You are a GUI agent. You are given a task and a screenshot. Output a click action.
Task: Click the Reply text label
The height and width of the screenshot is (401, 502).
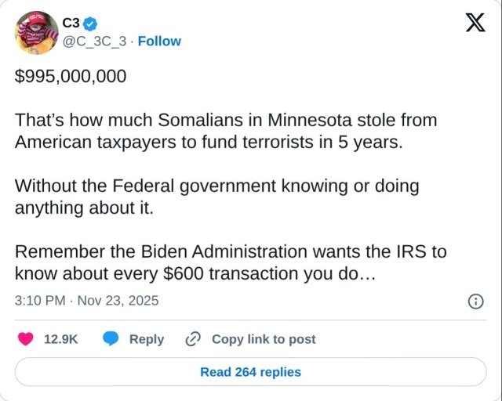tap(147, 339)
